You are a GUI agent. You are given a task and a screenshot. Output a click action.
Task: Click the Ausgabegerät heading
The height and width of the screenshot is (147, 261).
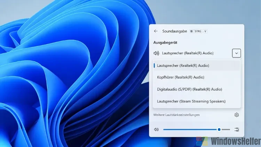[x=165, y=42]
